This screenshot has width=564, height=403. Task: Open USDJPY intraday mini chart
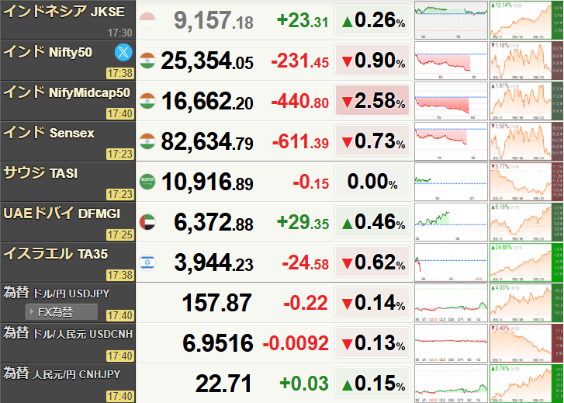[451, 303]
